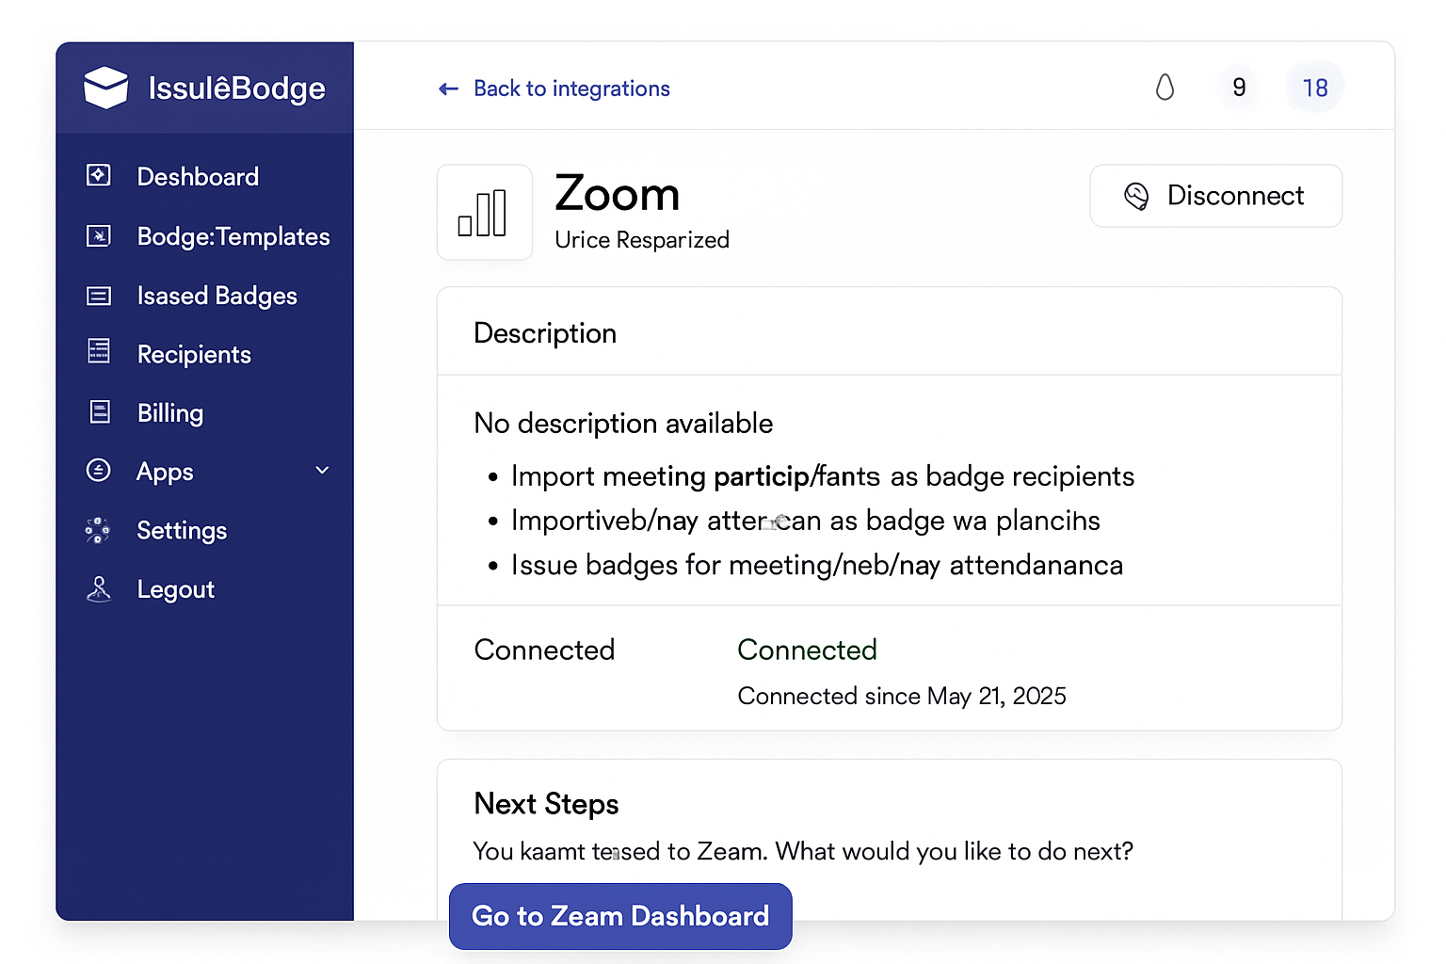Click the badge showing 18
The image size is (1446, 964).
coord(1314,88)
